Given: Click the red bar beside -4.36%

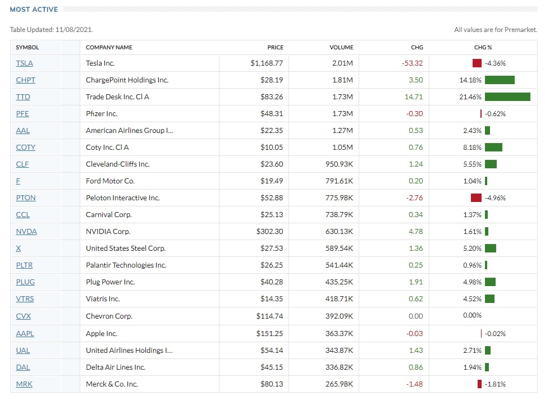Looking at the screenshot, I should tap(477, 63).
